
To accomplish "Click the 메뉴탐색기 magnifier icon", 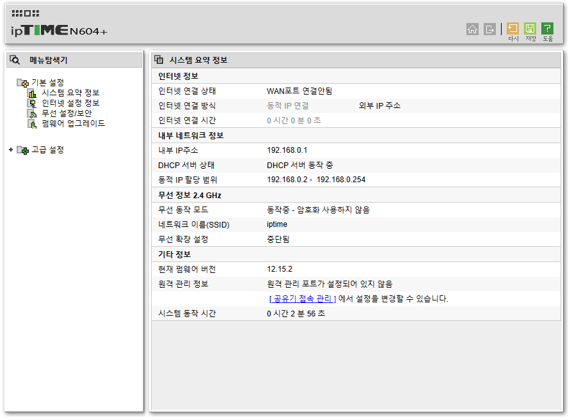I will [15, 60].
